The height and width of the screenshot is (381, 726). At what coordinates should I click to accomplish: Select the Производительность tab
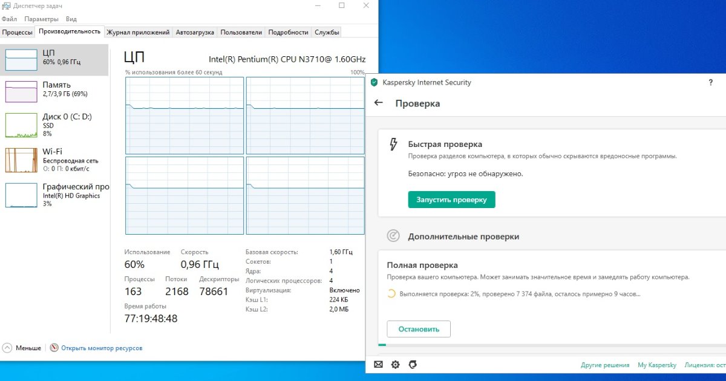pyautogui.click(x=70, y=31)
